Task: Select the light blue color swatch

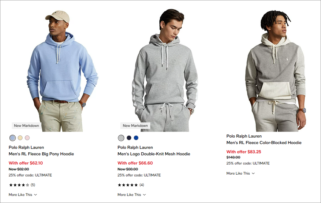Action: [12, 138]
